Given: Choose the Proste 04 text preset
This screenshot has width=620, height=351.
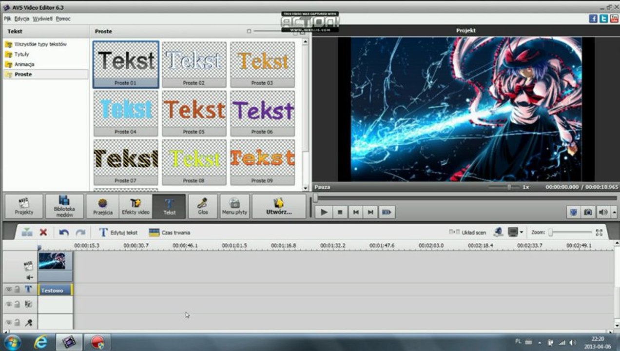Looking at the screenshot, I should (126, 113).
